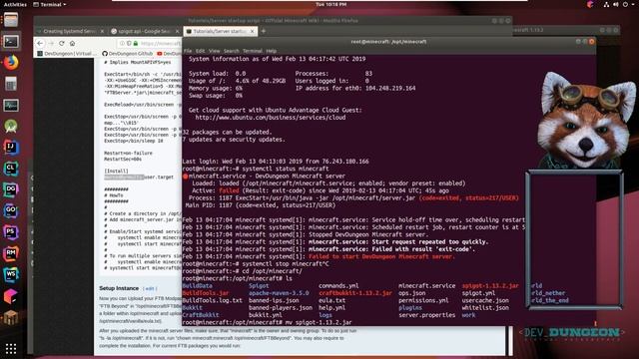Close the spigot api Google Search tab
The image size is (639, 359).
[x=178, y=31]
